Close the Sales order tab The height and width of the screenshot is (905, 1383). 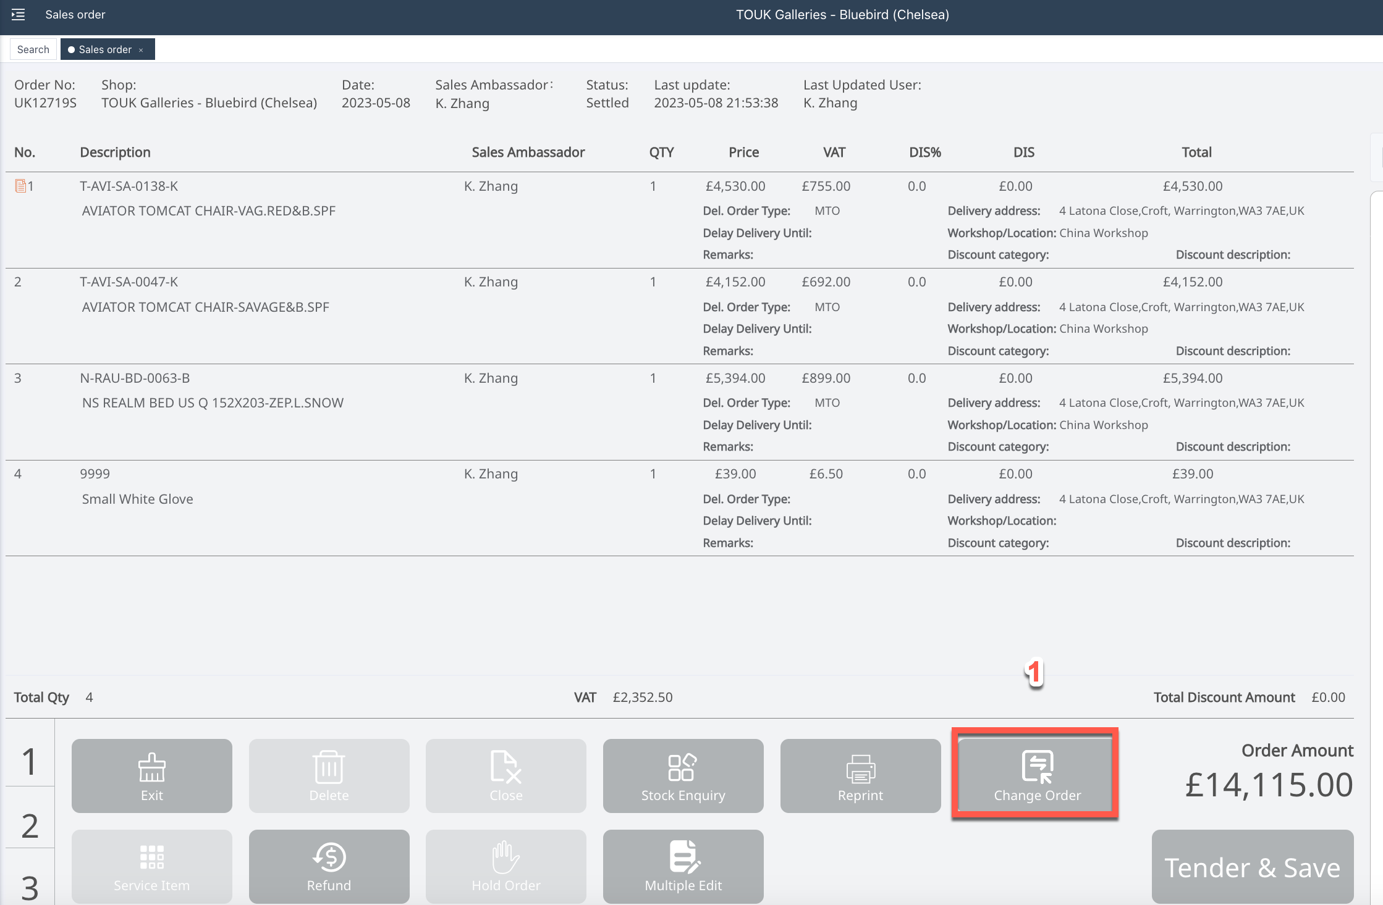pos(141,50)
